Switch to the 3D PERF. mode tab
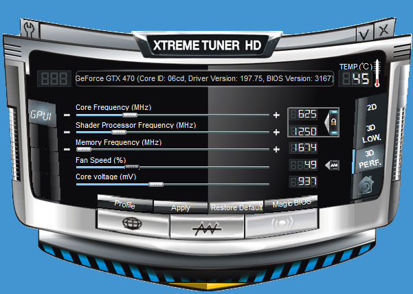 370,160
